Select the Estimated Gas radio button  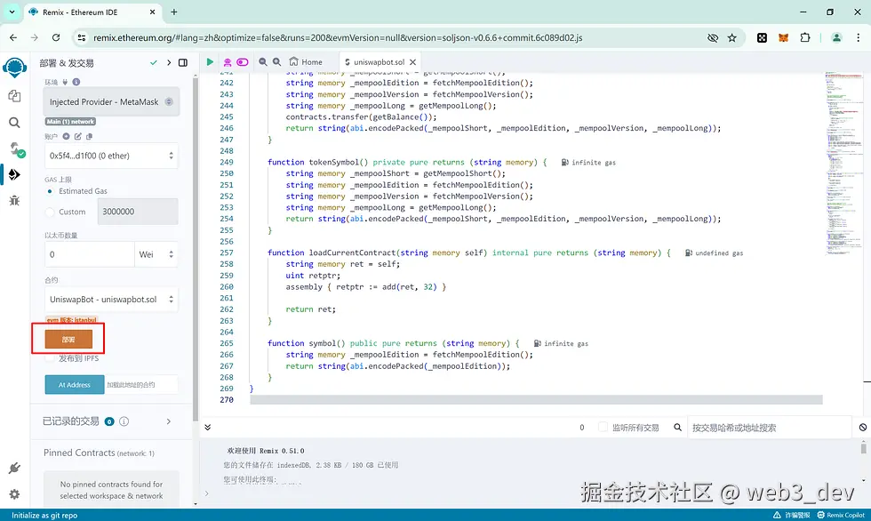coord(50,191)
